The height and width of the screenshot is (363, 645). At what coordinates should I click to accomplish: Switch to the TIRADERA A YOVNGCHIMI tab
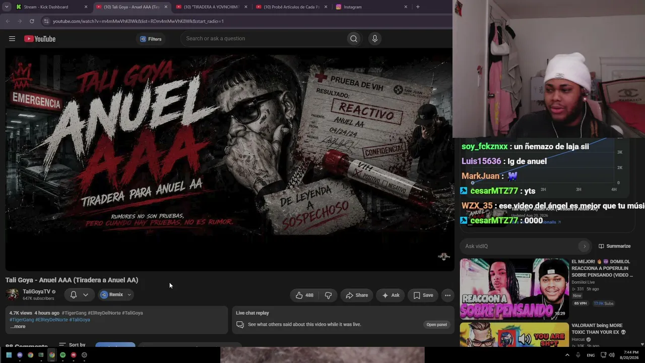pyautogui.click(x=212, y=7)
